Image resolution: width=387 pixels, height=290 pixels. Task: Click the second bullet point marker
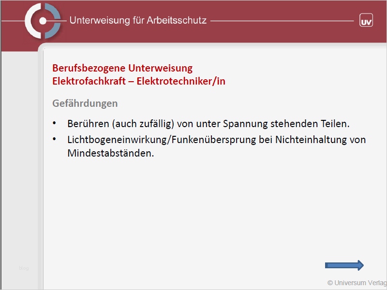(x=55, y=140)
